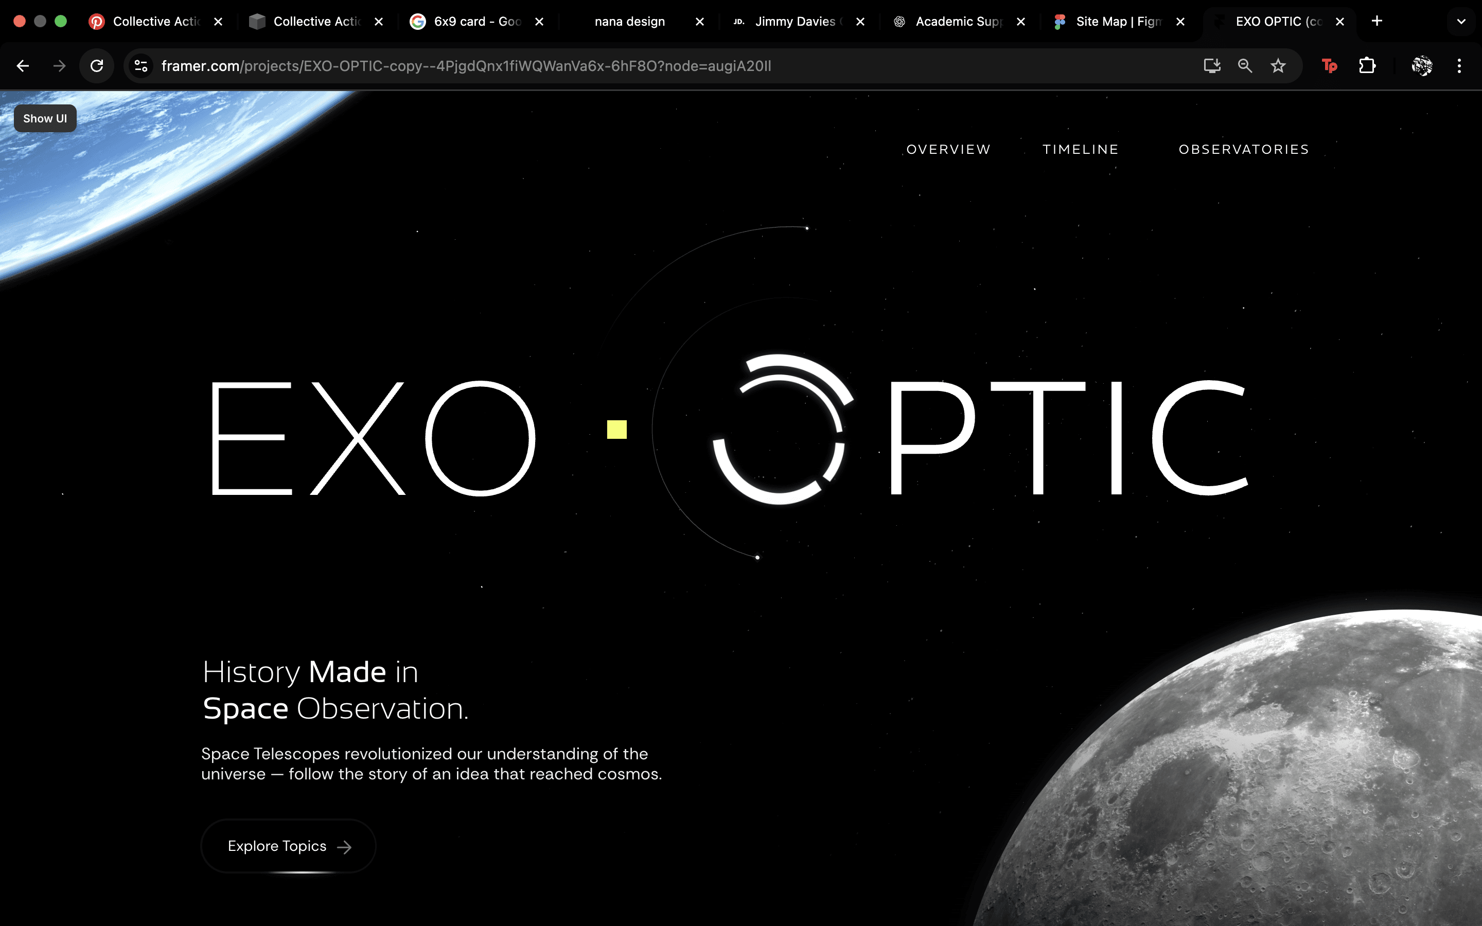Screen dimensions: 1482x926
Task: Close the Academic Support tab
Action: [1020, 22]
